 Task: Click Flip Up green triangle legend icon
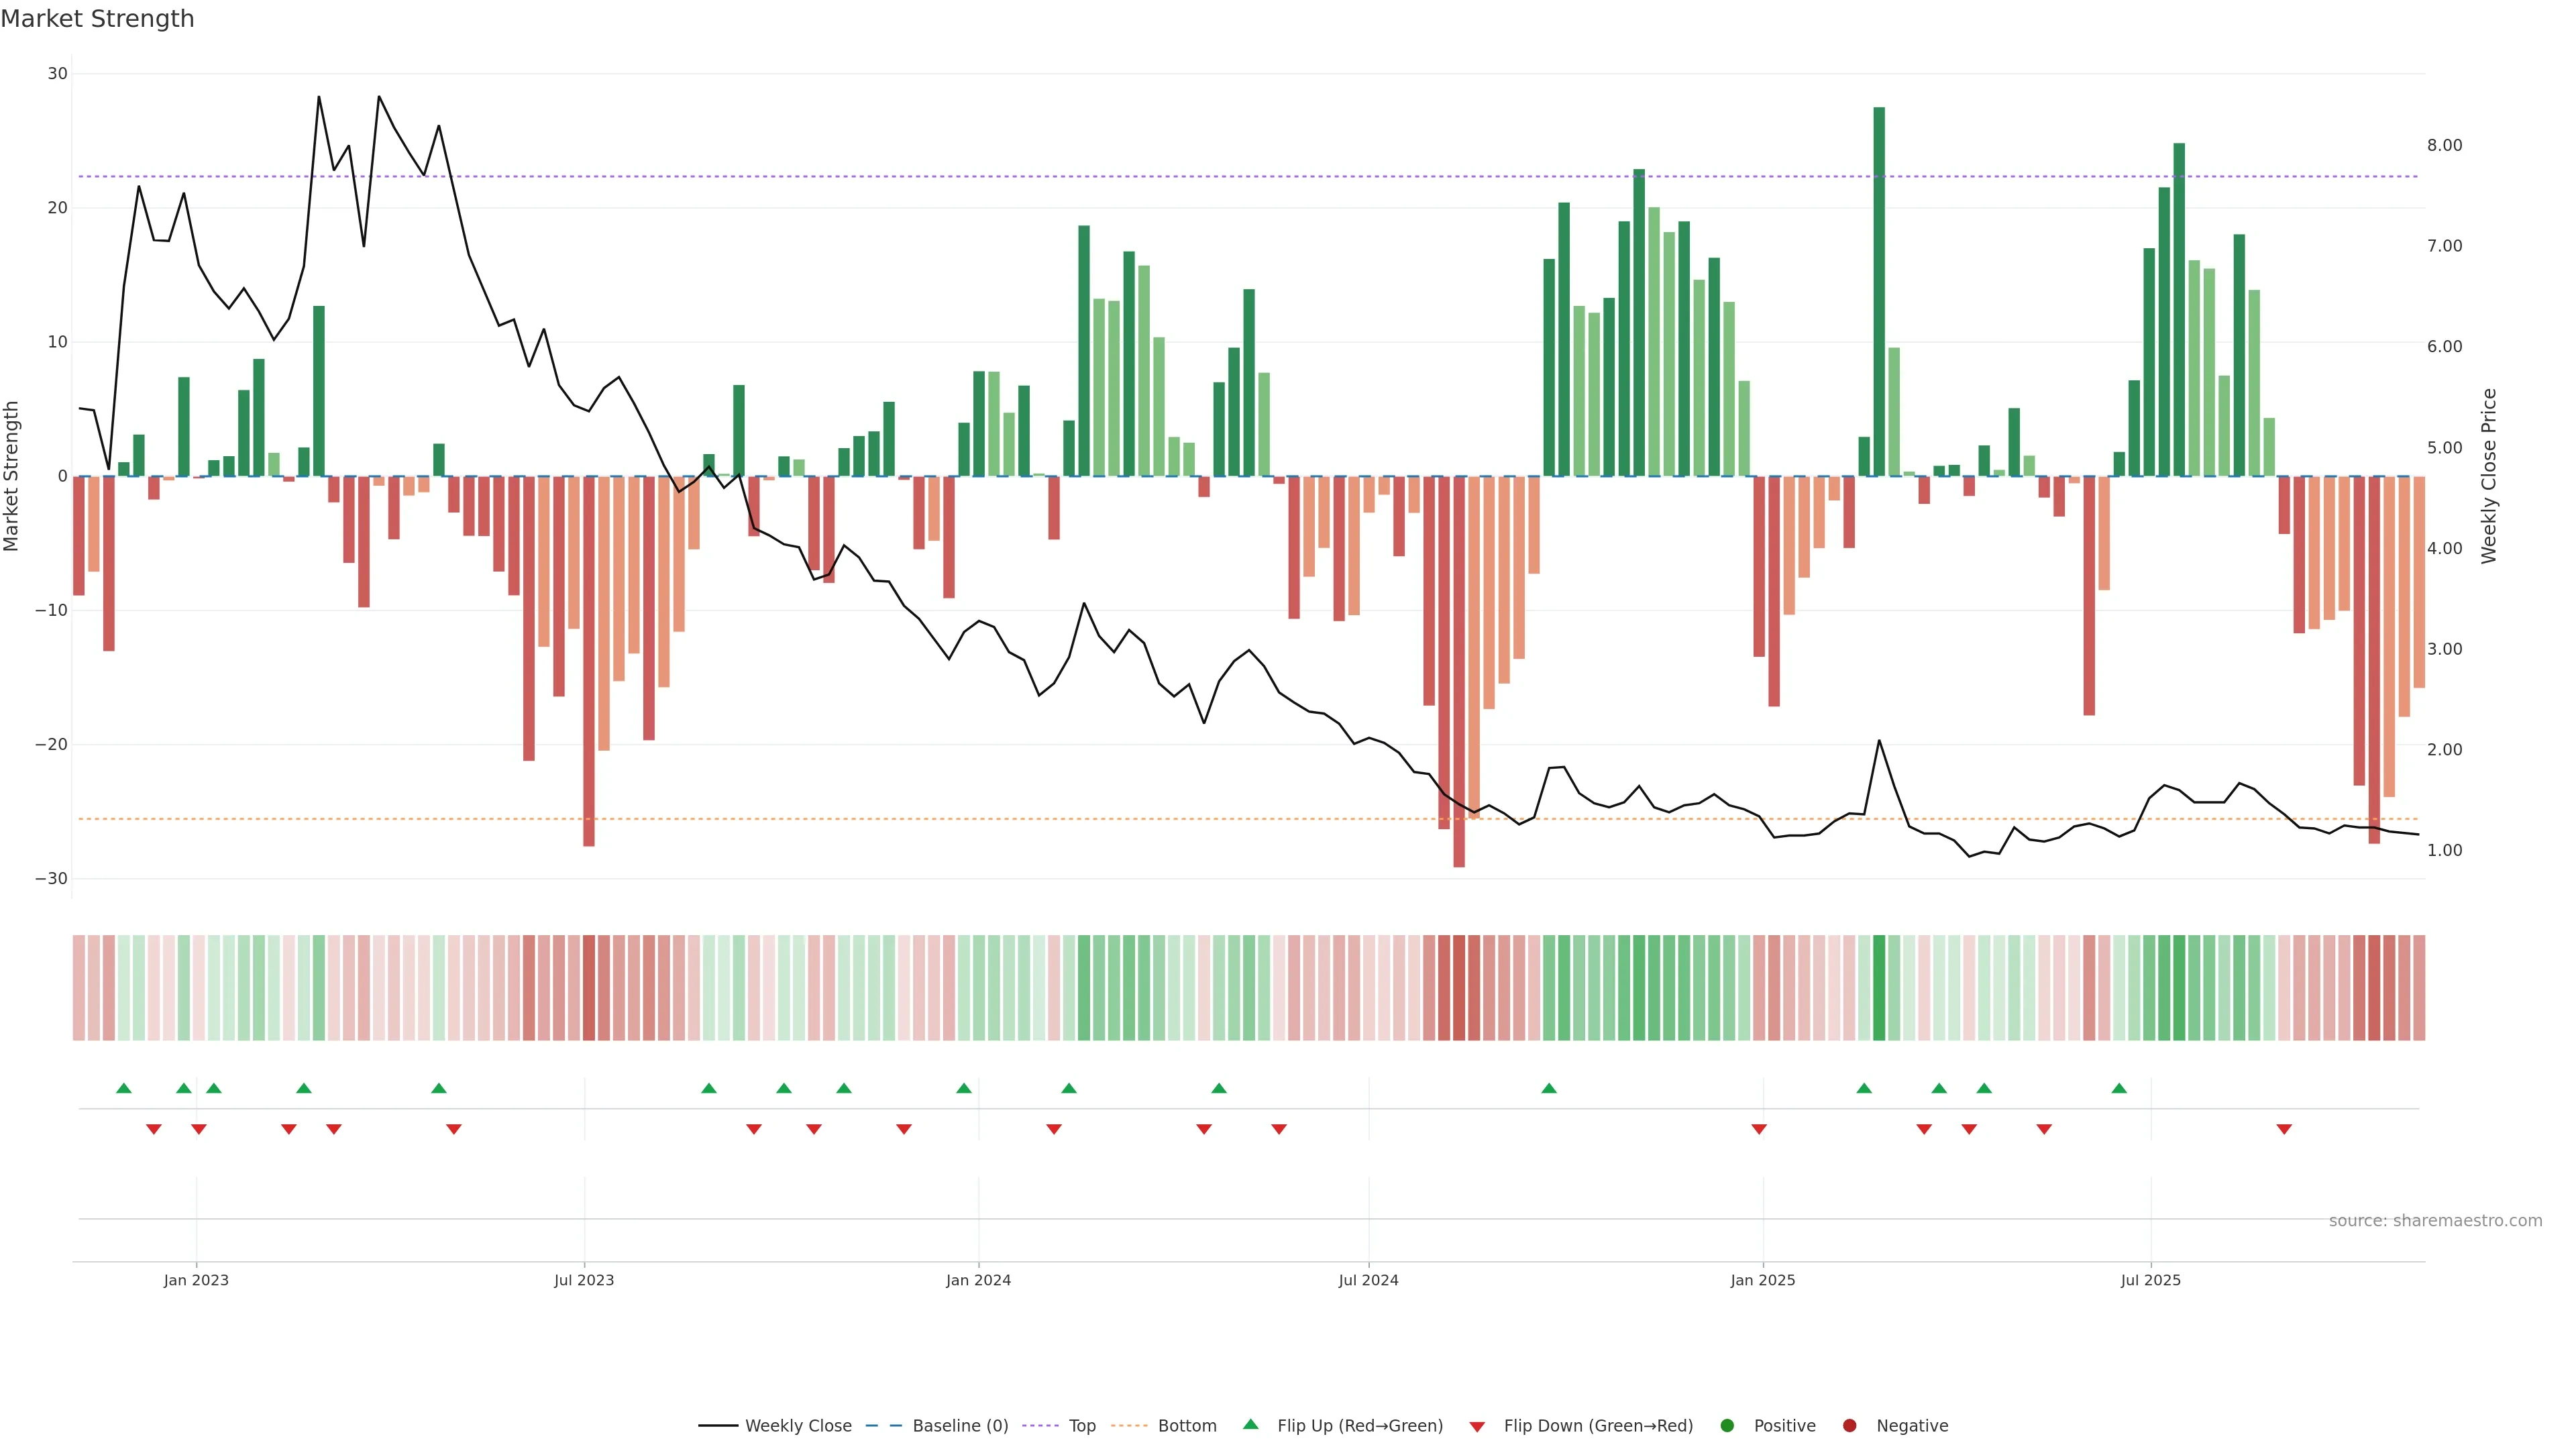click(x=1250, y=1425)
